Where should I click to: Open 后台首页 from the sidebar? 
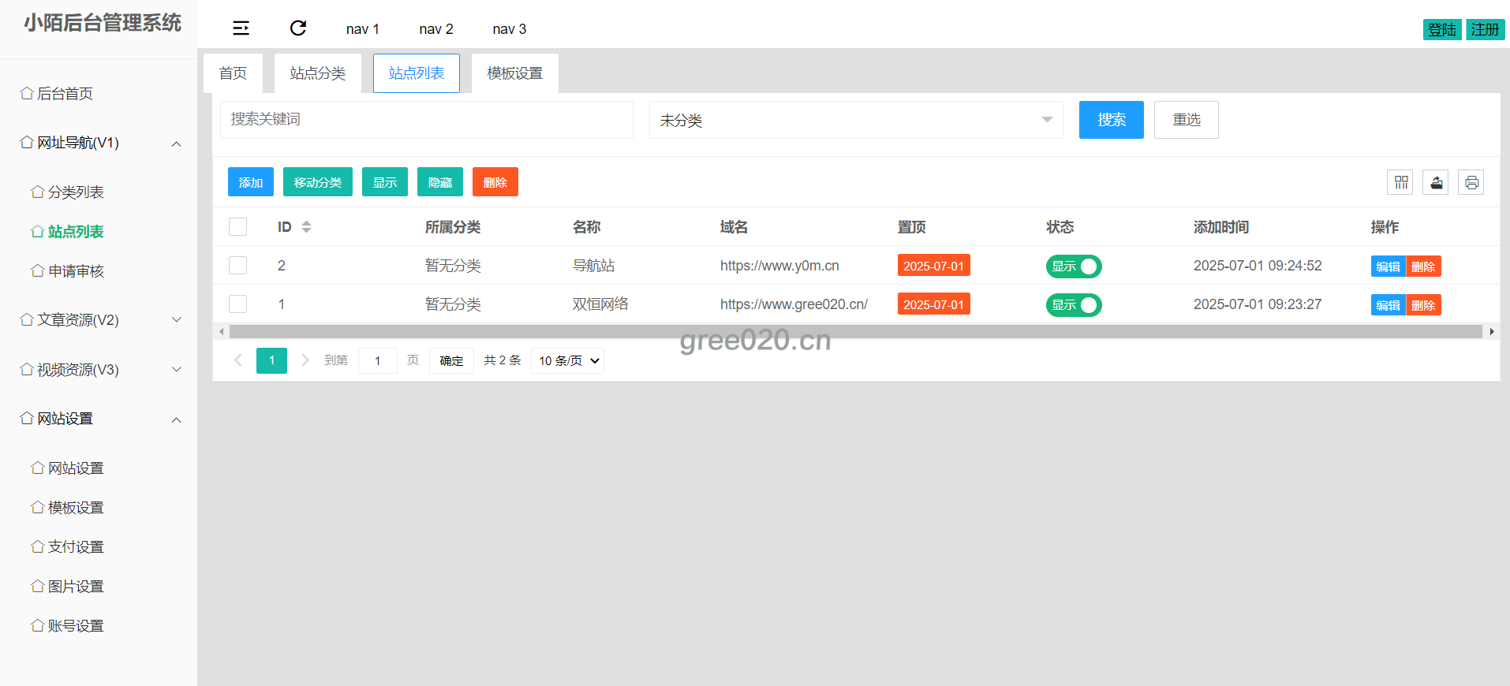pyautogui.click(x=65, y=94)
